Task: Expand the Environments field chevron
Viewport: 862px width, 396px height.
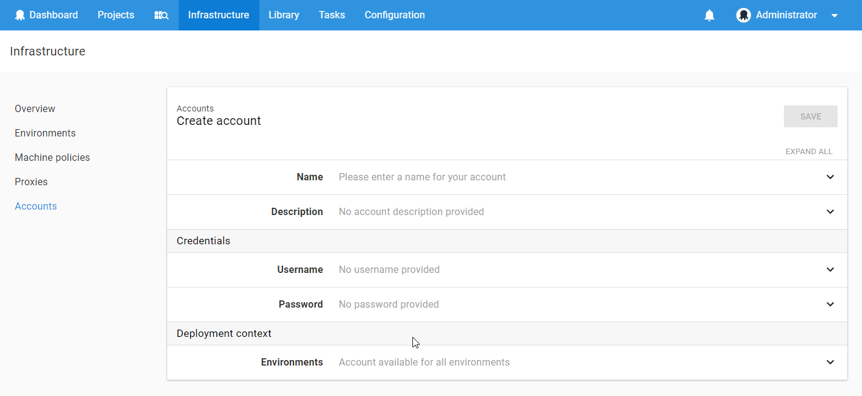Action: (x=830, y=362)
